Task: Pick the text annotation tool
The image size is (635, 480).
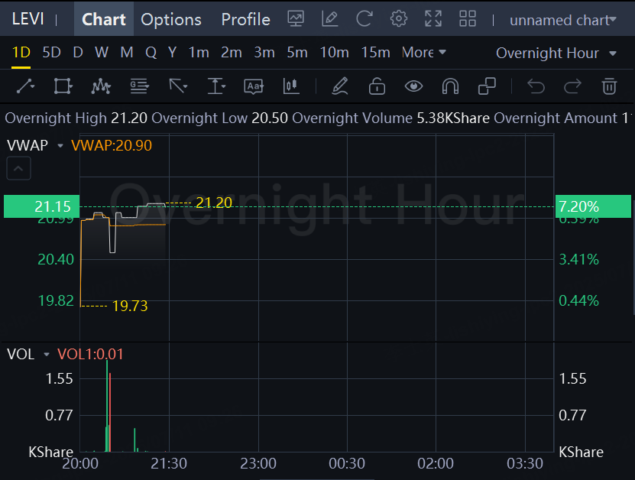Action: tap(254, 86)
